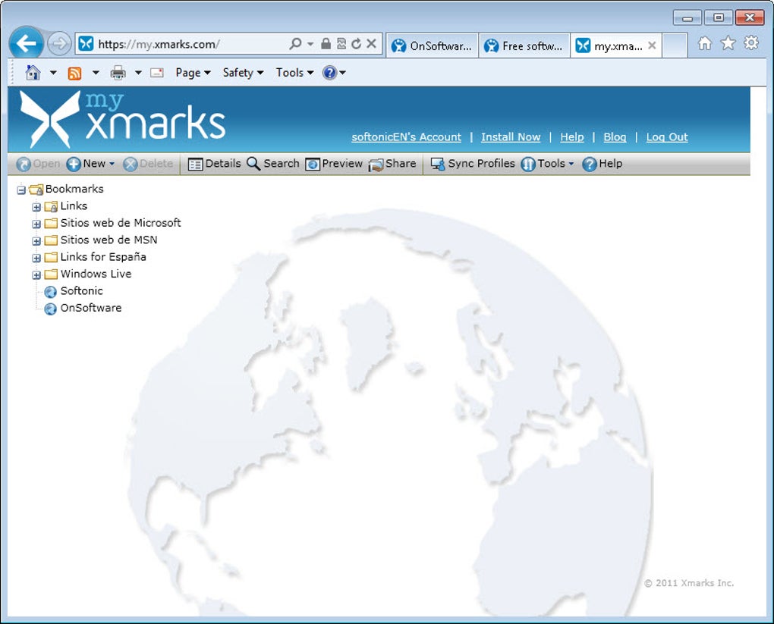The image size is (774, 624).
Task: Switch to the OnSoftware tab
Action: 432,46
